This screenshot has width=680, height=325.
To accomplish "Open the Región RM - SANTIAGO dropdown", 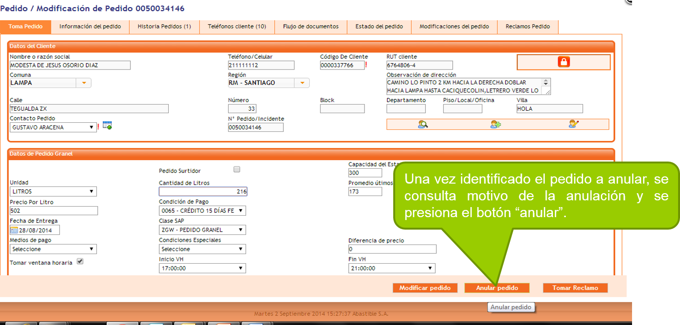I will (302, 83).
